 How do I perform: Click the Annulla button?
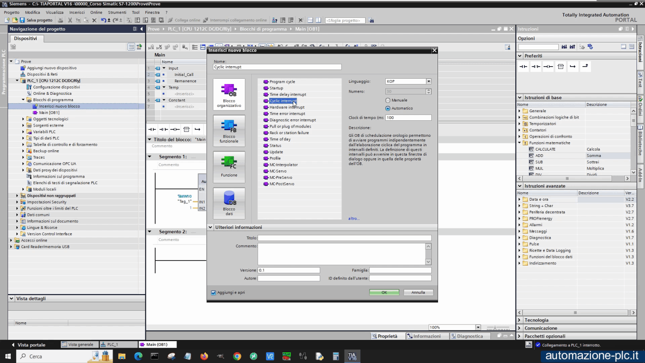418,292
